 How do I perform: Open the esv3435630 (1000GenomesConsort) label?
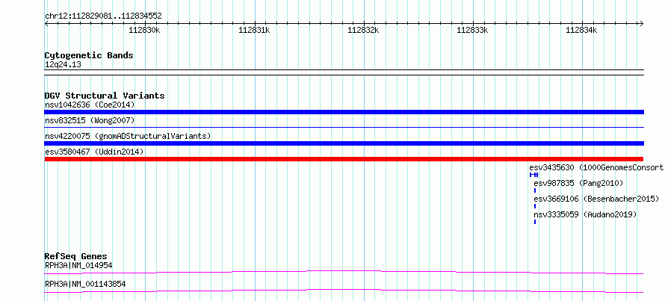coord(596,167)
